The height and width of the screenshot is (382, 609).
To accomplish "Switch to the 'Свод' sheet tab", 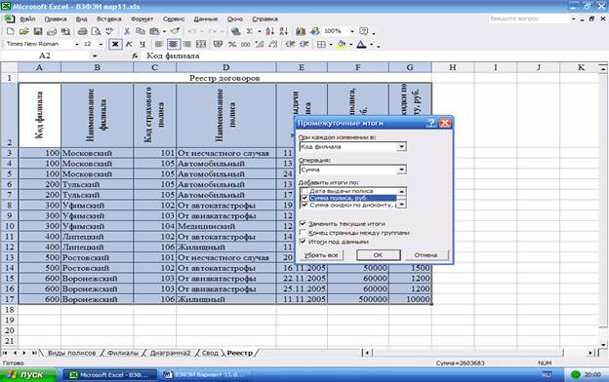I will [210, 353].
